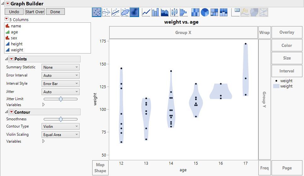Click the weight violin legend swatch
304x176 pixels.
pos(276,86)
